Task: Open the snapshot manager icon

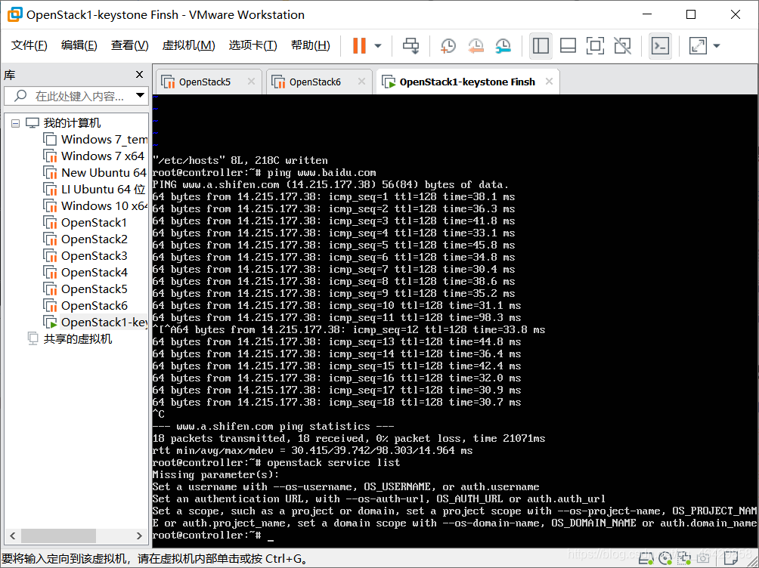Action: pos(503,46)
